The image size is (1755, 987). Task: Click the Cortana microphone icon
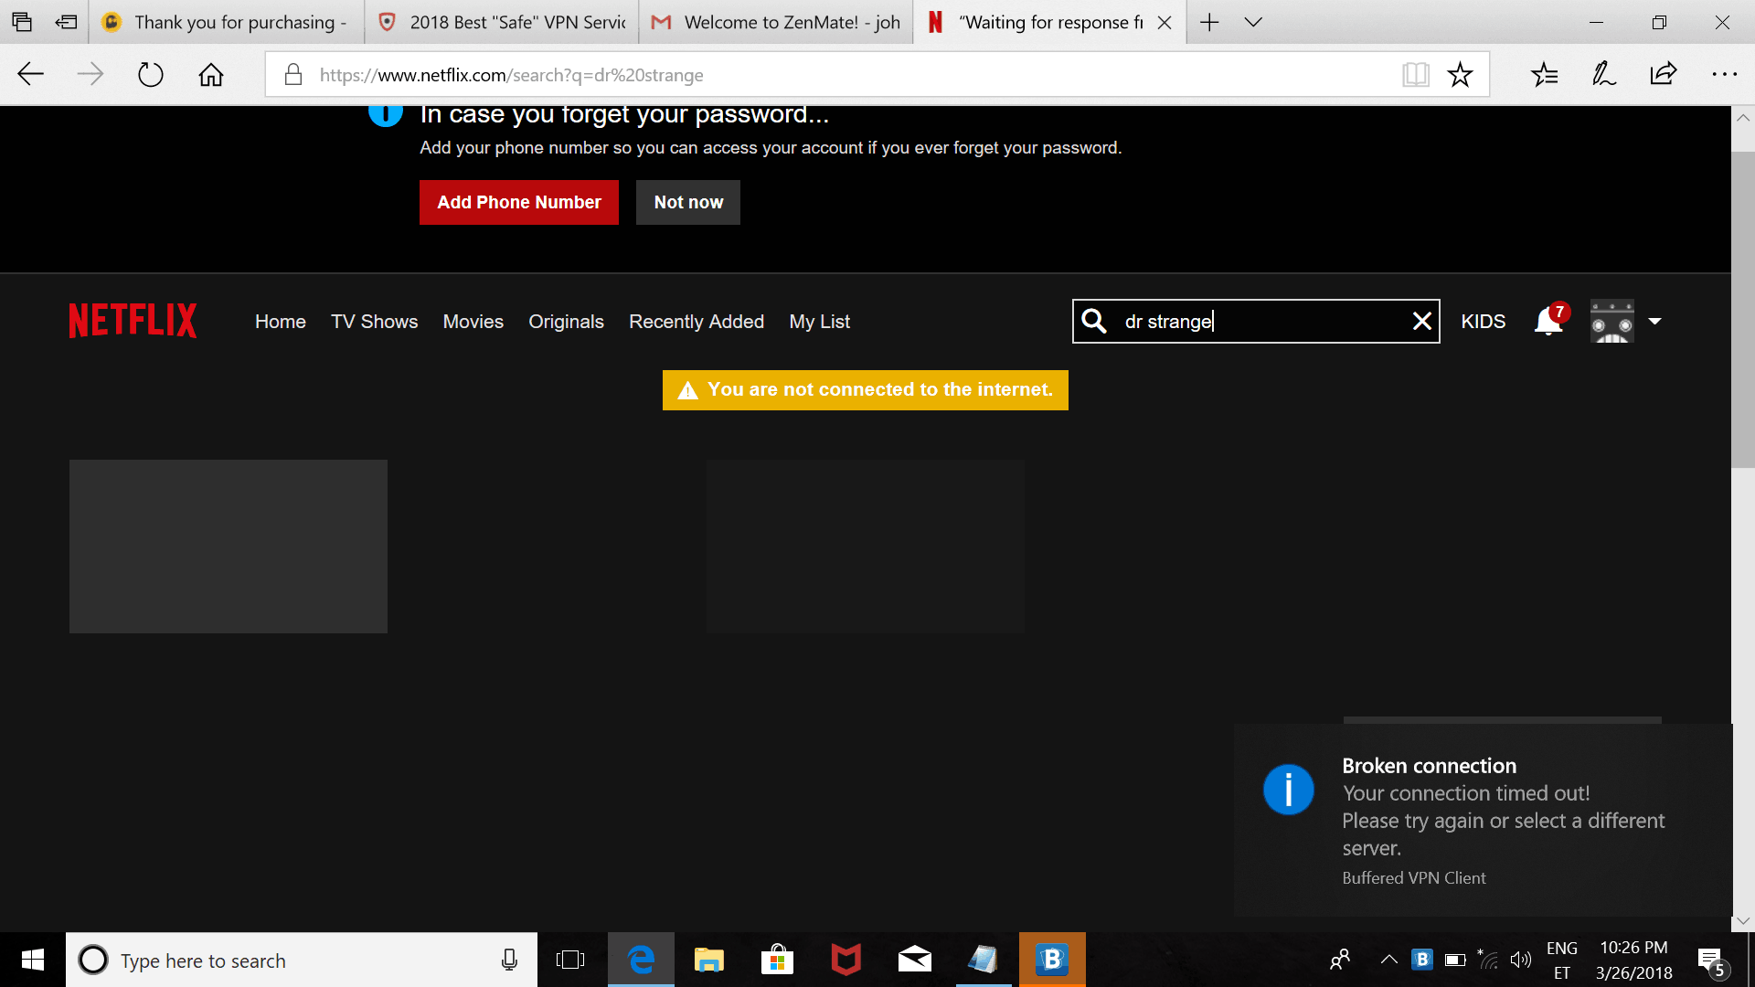[509, 960]
